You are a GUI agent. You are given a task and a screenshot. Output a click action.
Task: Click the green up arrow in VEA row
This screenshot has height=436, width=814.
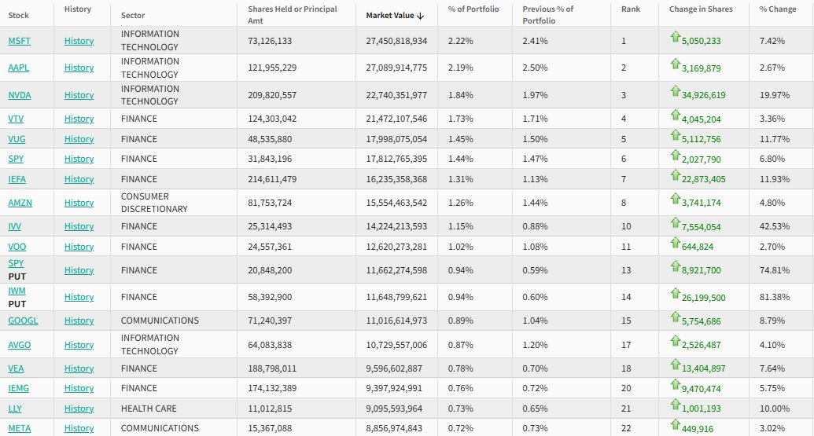[675, 365]
